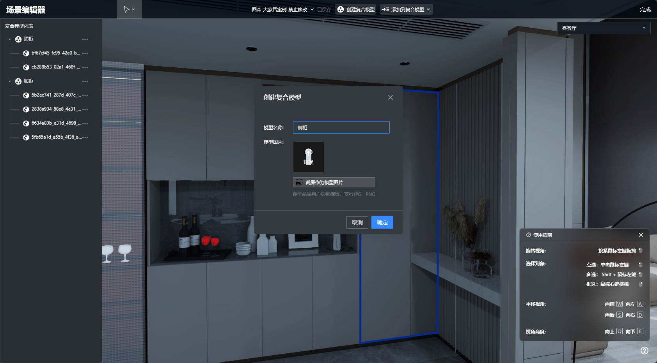Open the 添加到复合模型 dropdown

[406, 9]
